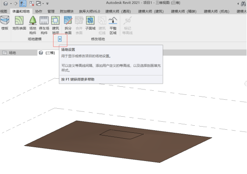Image resolution: width=247 pixels, height=174 pixels.
Task: Expand the 3D view dropdown arrow
Action: point(11,4)
